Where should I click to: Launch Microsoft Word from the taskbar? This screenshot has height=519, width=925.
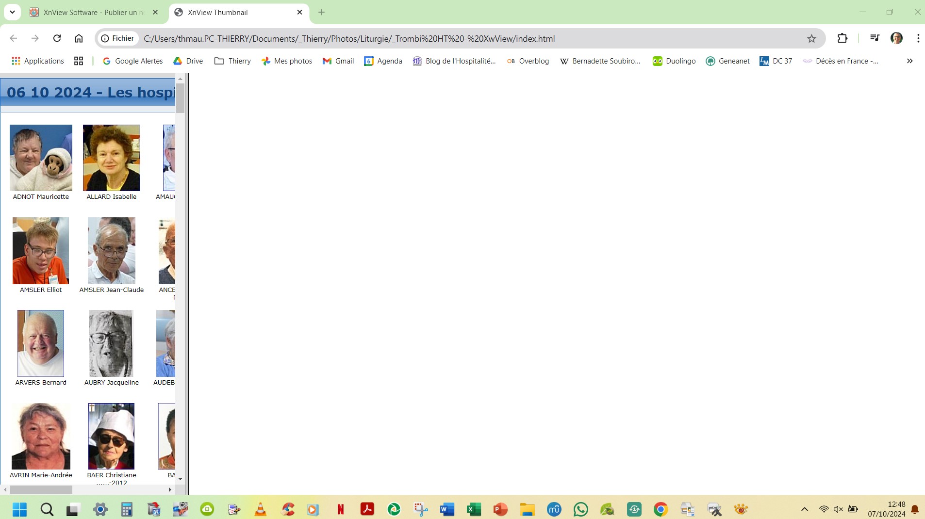click(447, 509)
